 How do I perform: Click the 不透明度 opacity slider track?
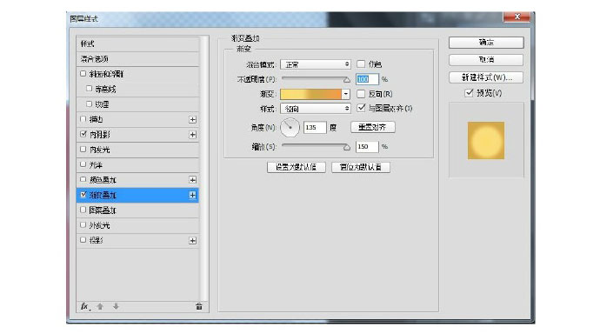point(316,79)
